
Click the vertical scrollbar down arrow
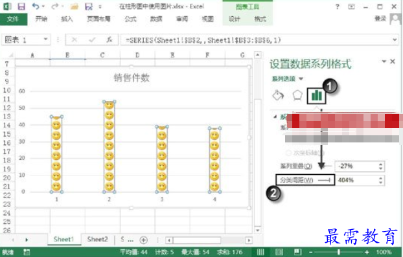257,230
